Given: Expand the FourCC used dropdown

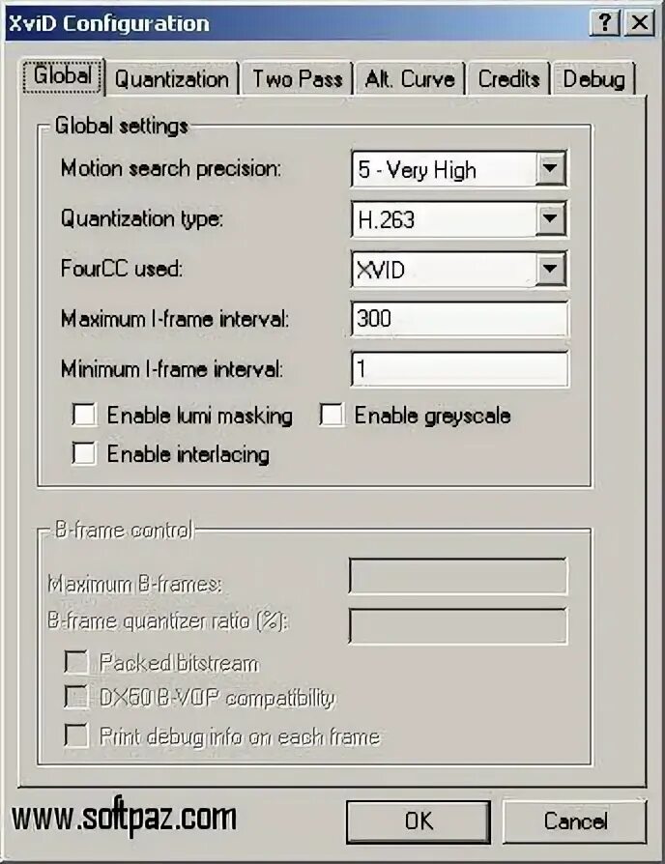Looking at the screenshot, I should tap(550, 269).
